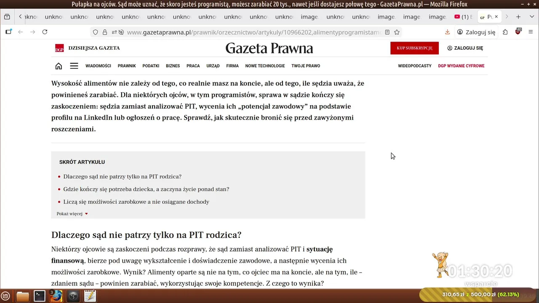Open the Twoje Prawo menu section
Image resolution: width=539 pixels, height=303 pixels.
tap(306, 66)
